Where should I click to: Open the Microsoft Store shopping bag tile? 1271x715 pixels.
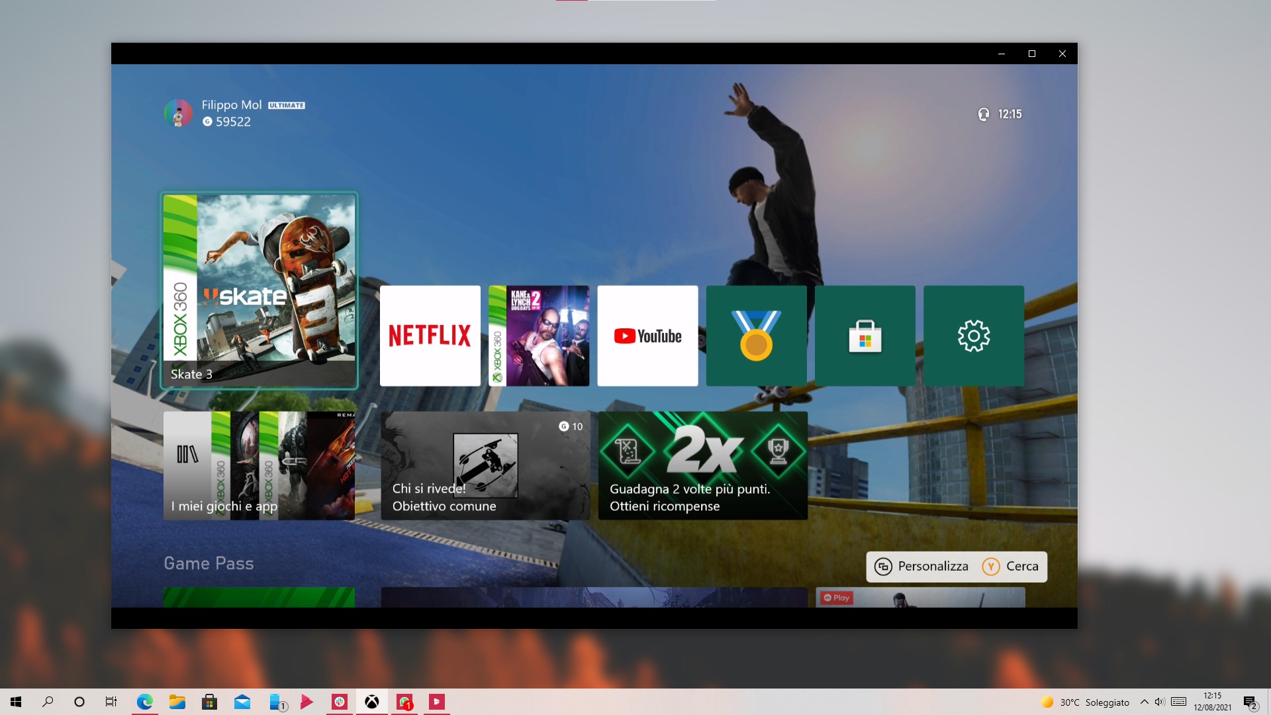click(x=865, y=336)
